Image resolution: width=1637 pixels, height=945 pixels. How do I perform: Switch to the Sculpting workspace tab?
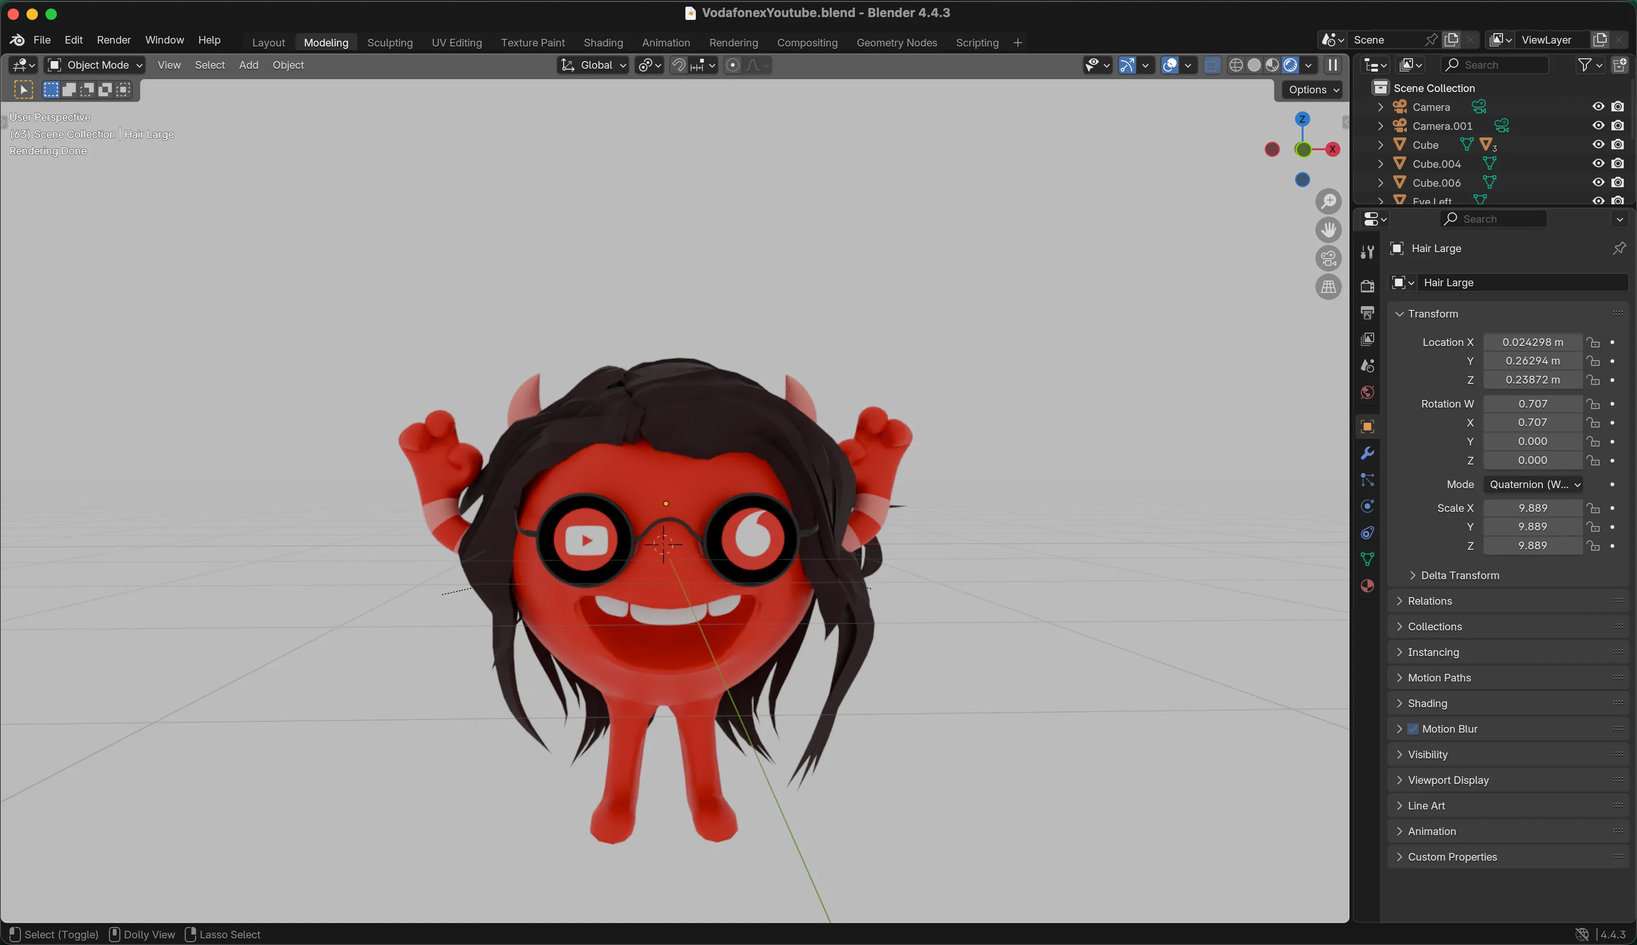[x=390, y=42]
